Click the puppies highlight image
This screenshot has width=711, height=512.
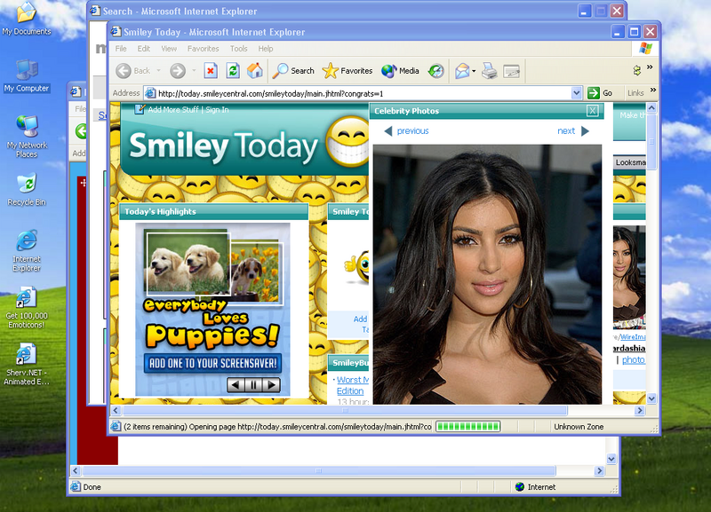[x=213, y=267]
